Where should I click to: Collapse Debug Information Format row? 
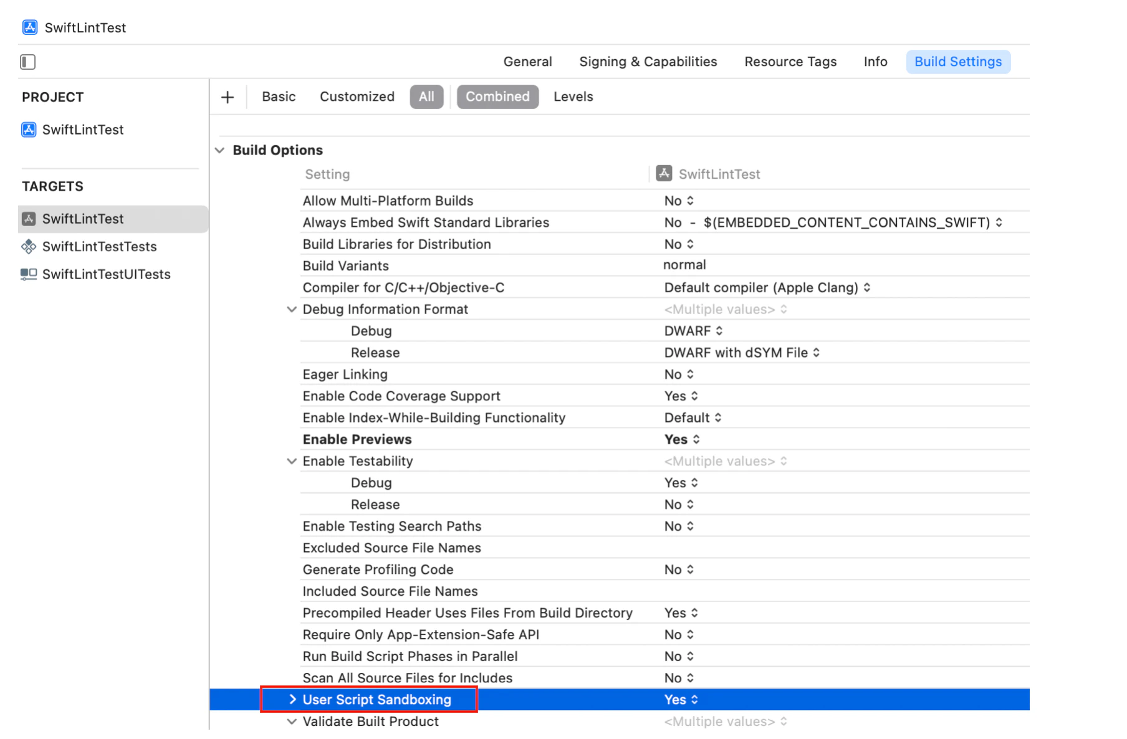click(291, 309)
